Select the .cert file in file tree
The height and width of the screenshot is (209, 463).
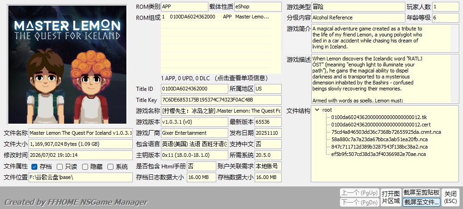pyautogui.click(x=380, y=125)
